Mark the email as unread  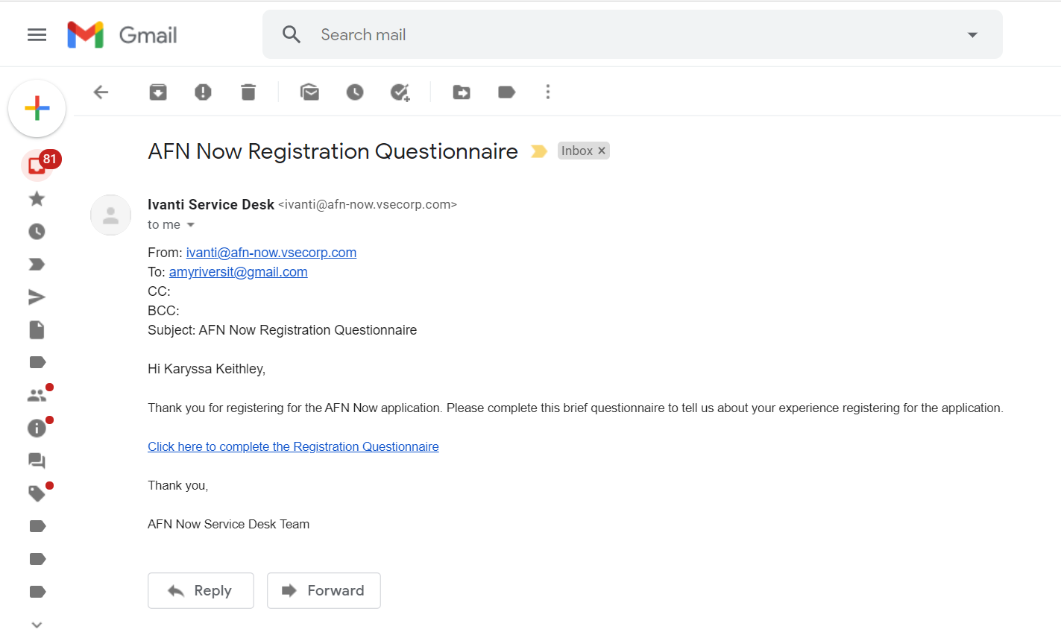coord(309,92)
